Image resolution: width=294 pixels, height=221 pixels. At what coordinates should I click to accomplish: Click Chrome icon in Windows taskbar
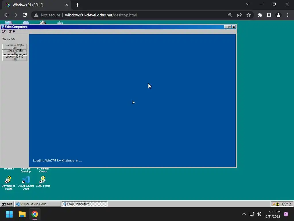[35, 214]
